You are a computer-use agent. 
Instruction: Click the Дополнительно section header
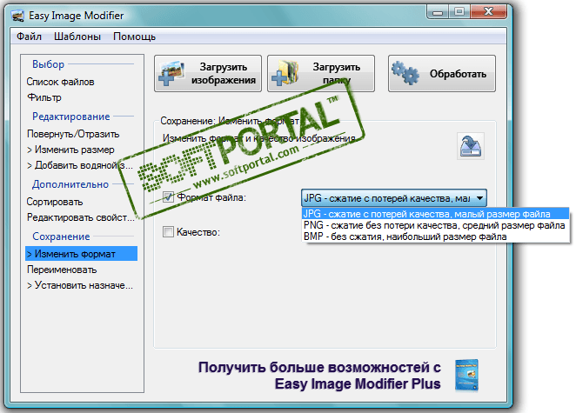coord(70,184)
